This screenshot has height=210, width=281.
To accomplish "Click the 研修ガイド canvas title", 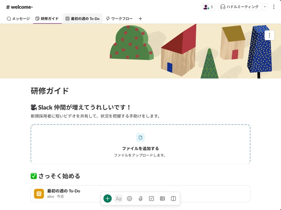I will click(x=50, y=91).
